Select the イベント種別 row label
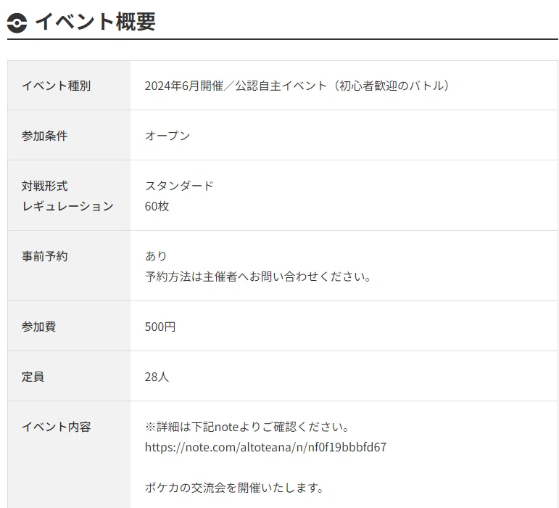This screenshot has height=508, width=559. pos(57,86)
